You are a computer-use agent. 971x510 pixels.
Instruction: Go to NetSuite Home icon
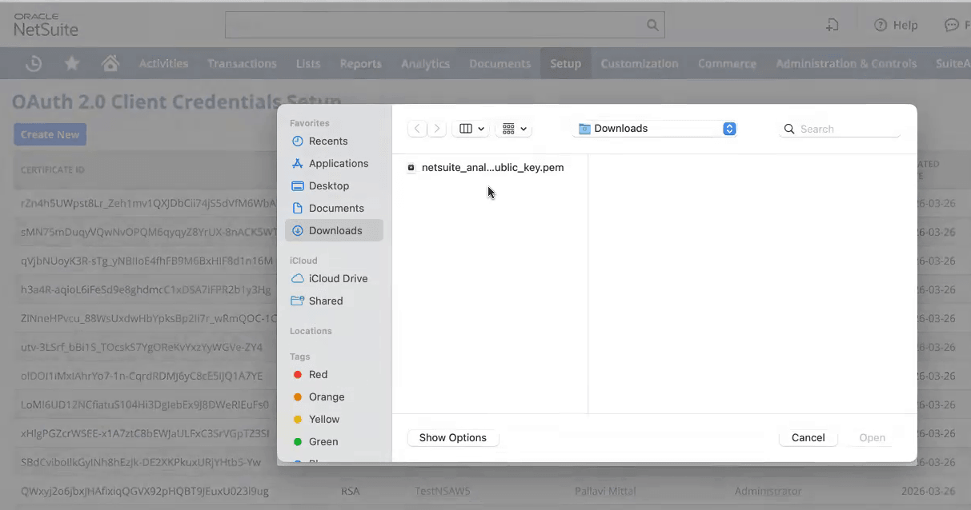[110, 63]
